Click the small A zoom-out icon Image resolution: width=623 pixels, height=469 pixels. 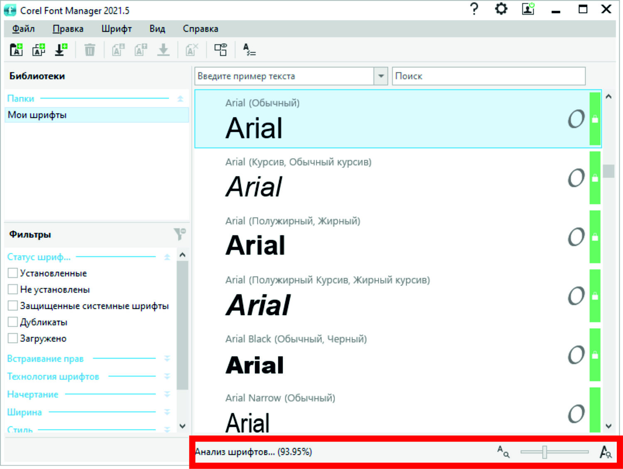tap(503, 452)
